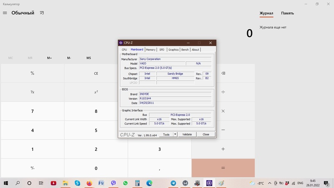
Task: Switch to the Память tab in calculator
Action: pos(287,13)
